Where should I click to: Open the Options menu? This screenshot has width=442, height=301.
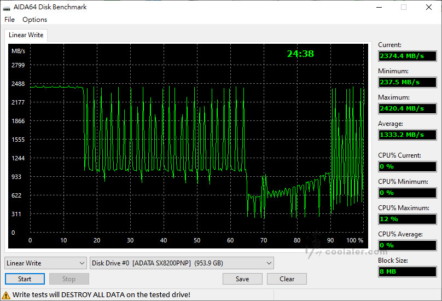pyautogui.click(x=34, y=20)
